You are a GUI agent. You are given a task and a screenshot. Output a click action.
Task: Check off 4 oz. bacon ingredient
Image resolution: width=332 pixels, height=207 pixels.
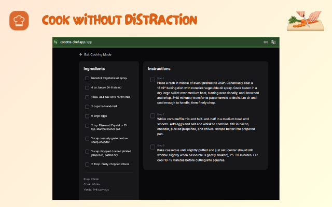87,87
